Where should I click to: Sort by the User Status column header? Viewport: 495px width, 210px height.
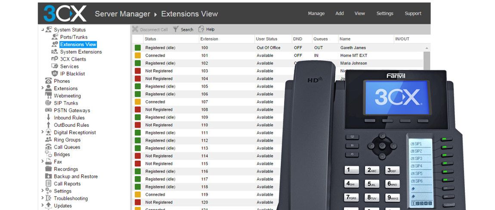(273, 39)
